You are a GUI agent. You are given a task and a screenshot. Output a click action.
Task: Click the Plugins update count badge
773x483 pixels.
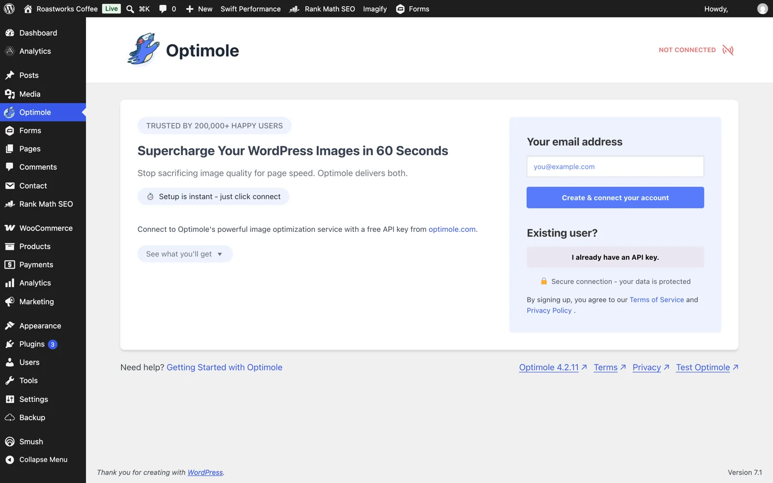tap(53, 344)
